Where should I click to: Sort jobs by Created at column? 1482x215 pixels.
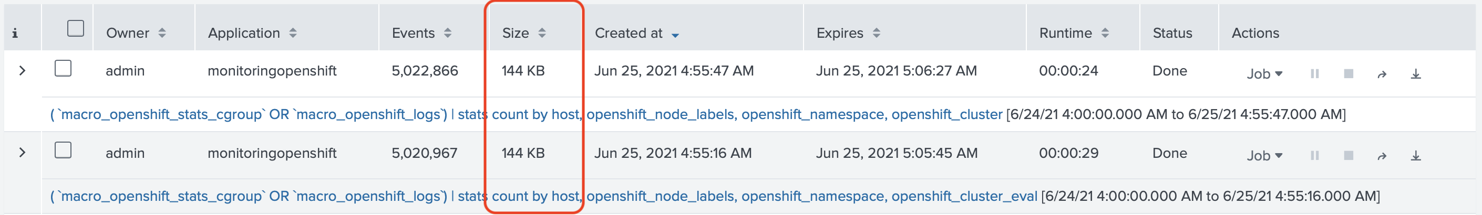[636, 33]
